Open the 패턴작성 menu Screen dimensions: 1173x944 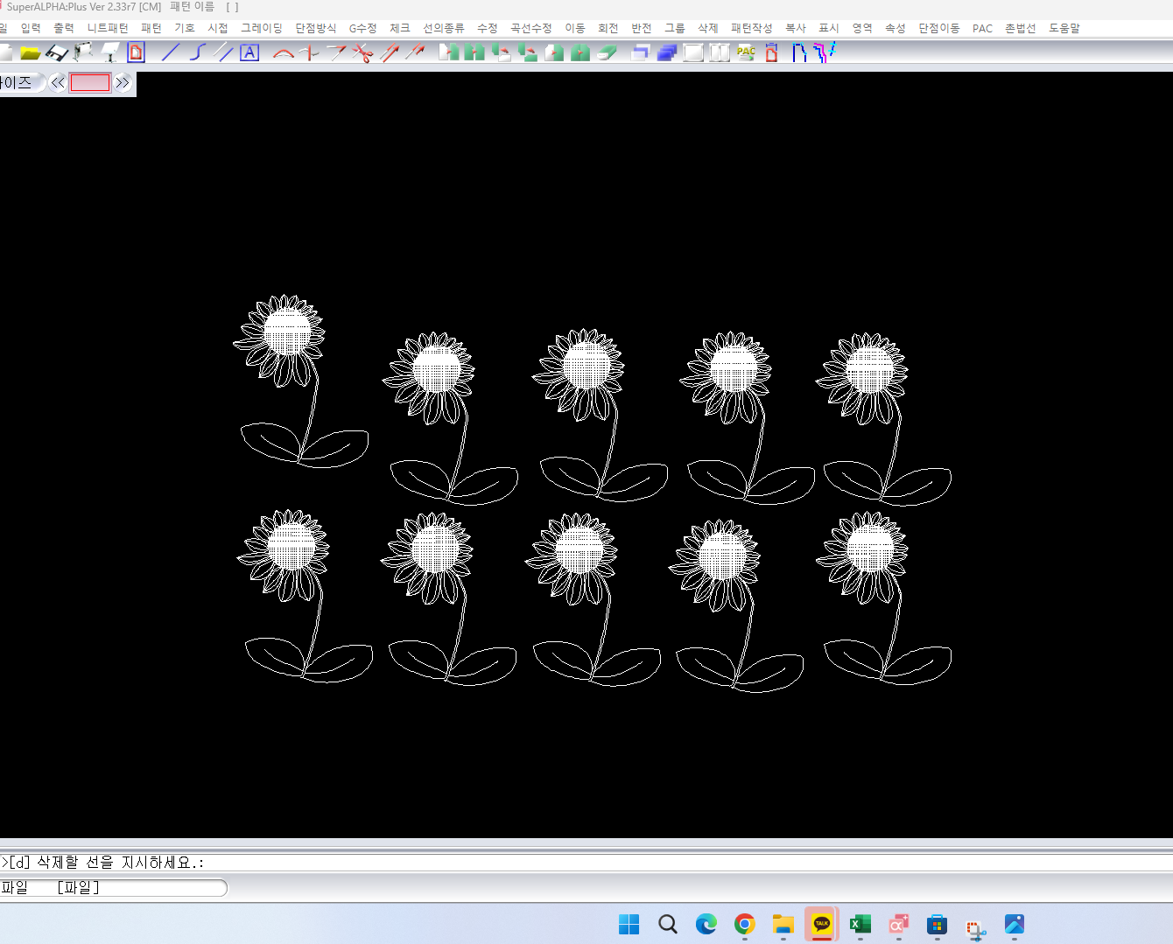[x=751, y=28]
